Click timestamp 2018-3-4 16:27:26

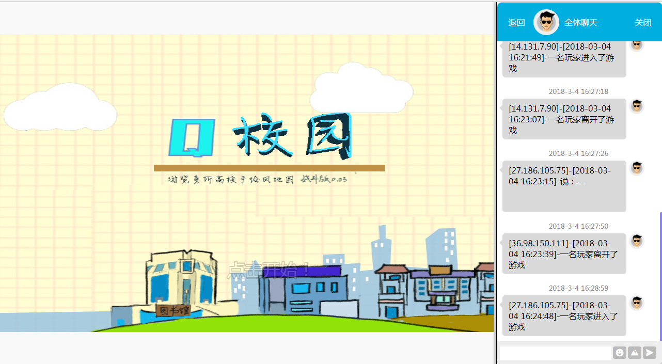pyautogui.click(x=578, y=153)
